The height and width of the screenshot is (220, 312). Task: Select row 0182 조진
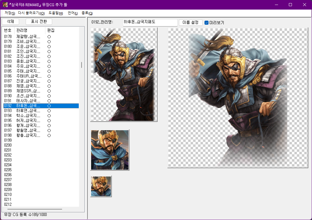pos(41,56)
